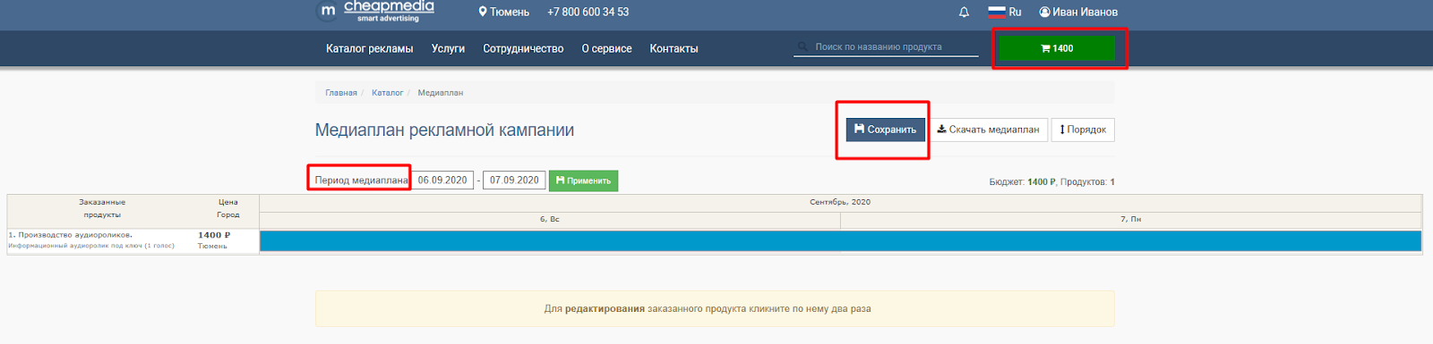
Task: Click the price 1400 ₽ cell
Action: pos(214,235)
